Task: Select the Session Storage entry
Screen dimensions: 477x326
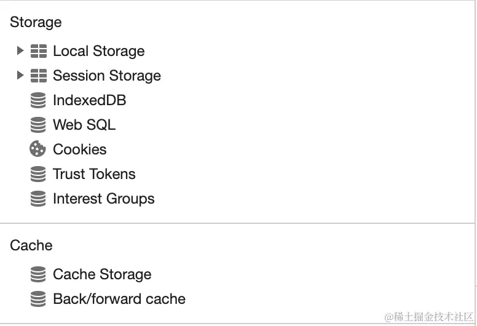Action: click(x=106, y=76)
